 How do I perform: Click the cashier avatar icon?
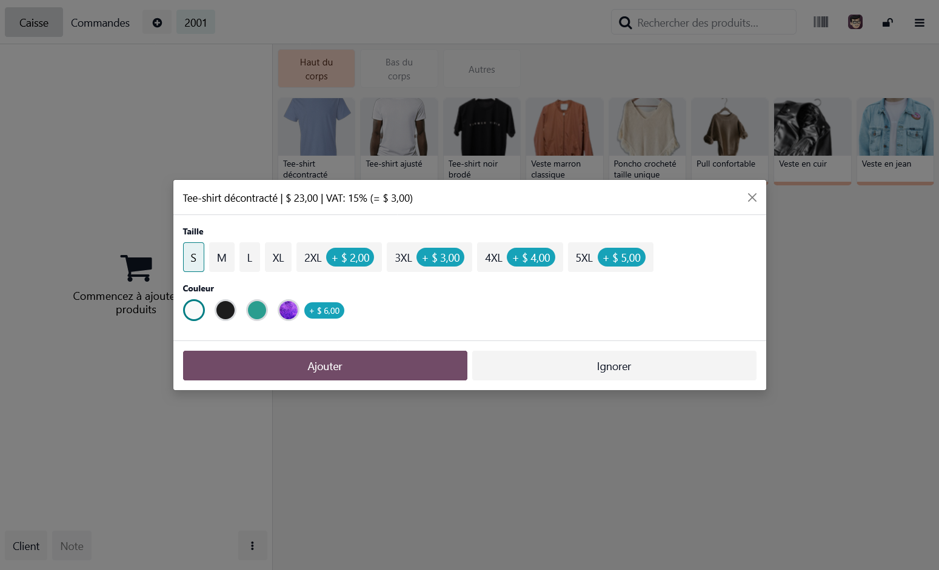pyautogui.click(x=855, y=22)
